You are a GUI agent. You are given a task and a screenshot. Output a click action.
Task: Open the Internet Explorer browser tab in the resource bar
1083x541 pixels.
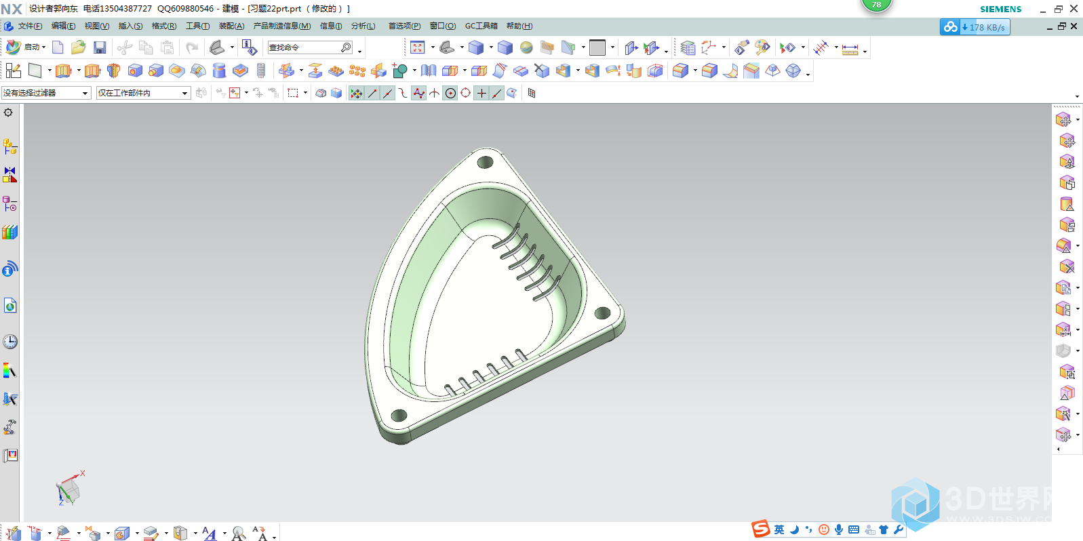pos(10,306)
